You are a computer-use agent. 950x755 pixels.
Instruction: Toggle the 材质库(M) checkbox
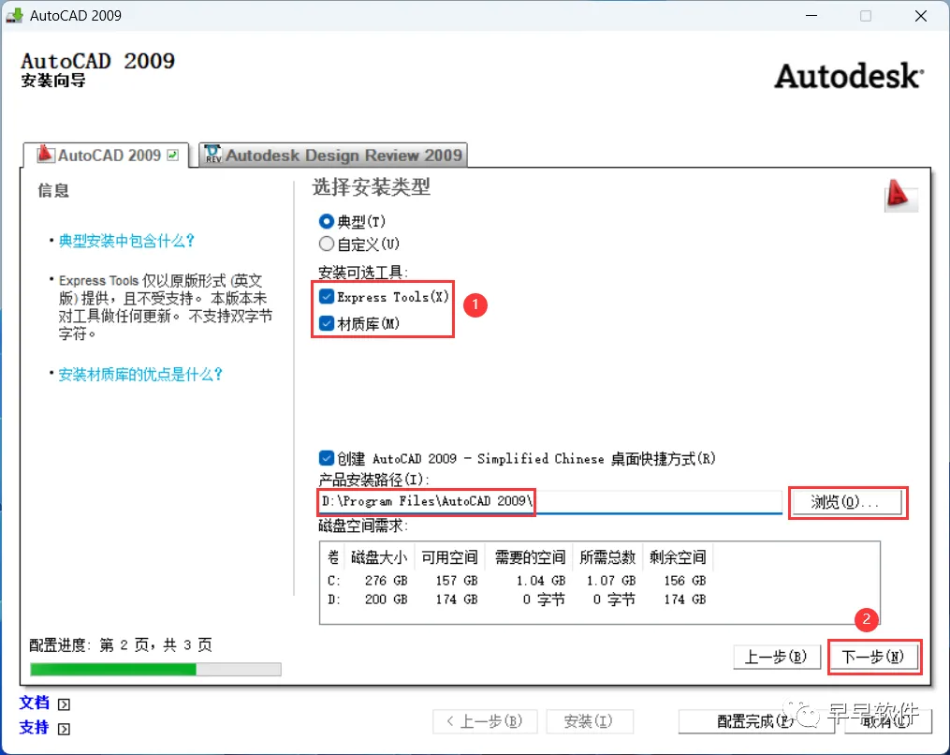[x=326, y=323]
